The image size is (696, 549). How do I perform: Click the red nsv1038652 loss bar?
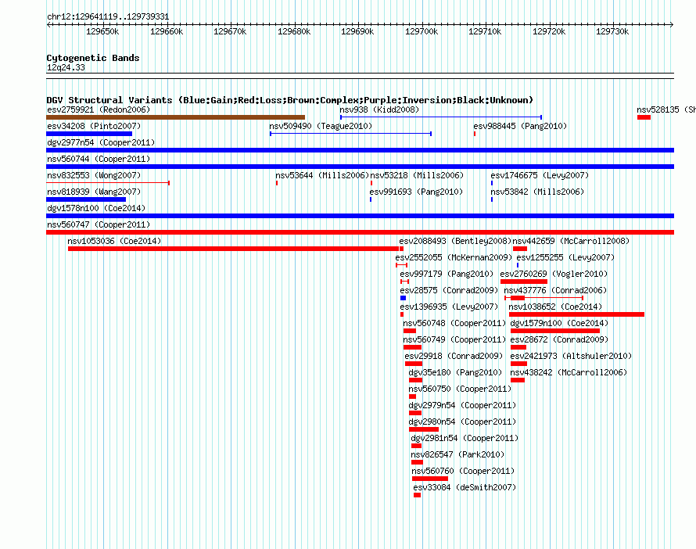(576, 314)
